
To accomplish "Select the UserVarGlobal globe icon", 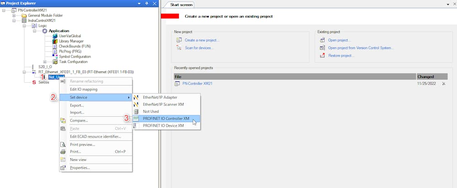I will (x=55, y=36).
